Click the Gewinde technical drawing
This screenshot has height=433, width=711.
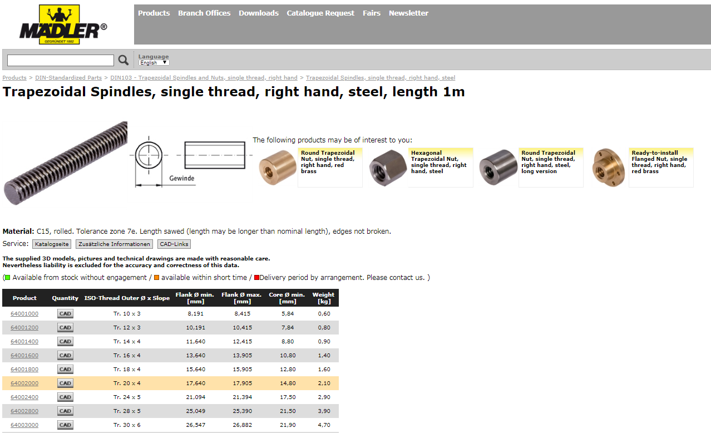coord(190,161)
